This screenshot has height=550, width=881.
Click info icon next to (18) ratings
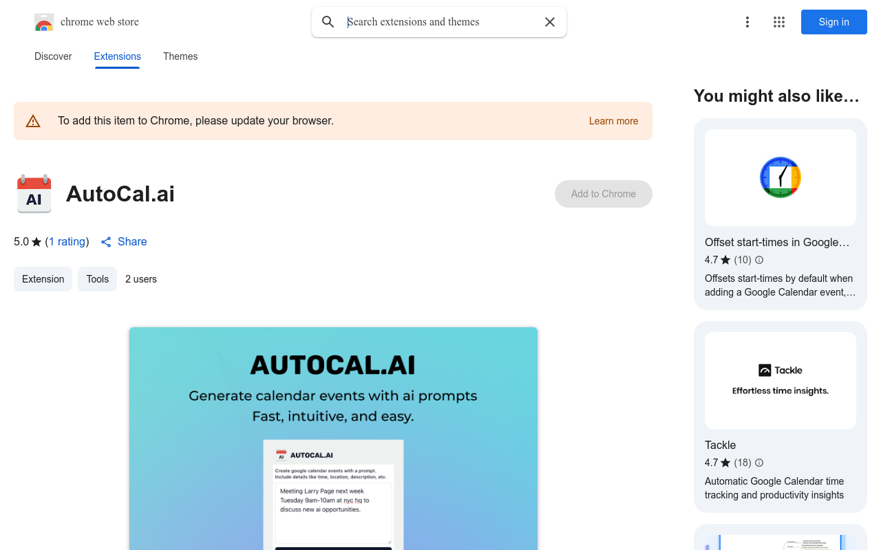tap(759, 463)
